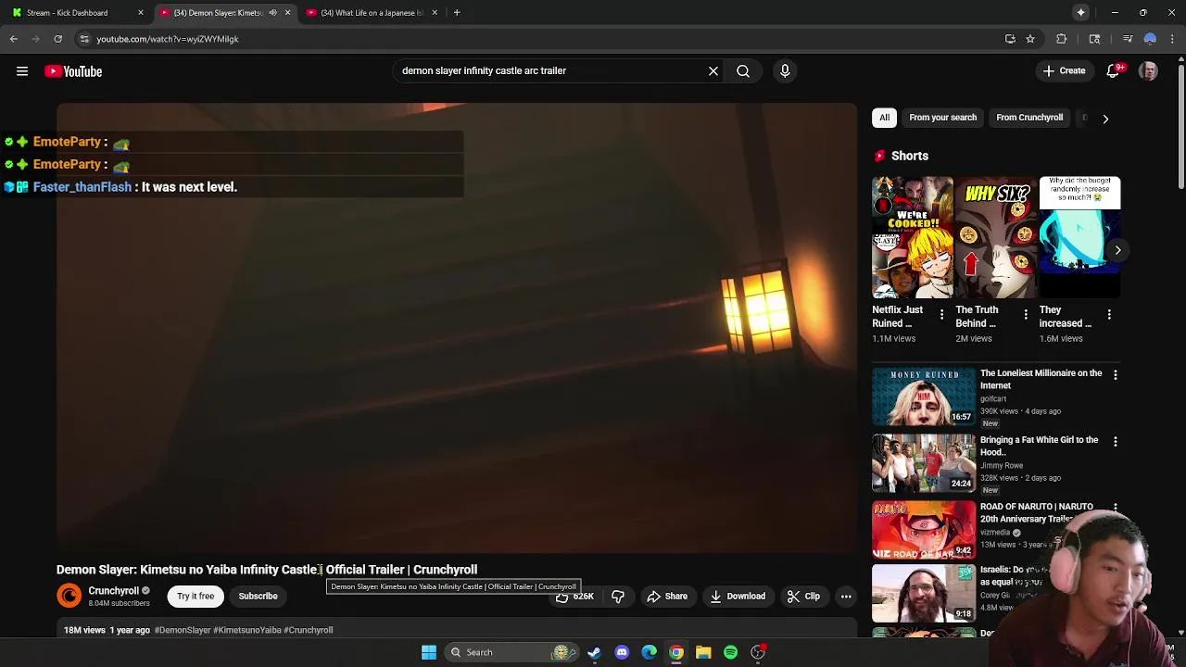Open more actions ellipsis under video
The width and height of the screenshot is (1186, 667).
pos(846,597)
